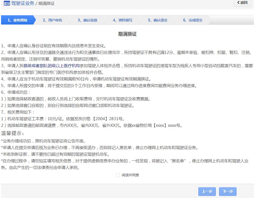
Task: Click the document list icon beside 驾驶证业务
Action: [x=7, y=4]
